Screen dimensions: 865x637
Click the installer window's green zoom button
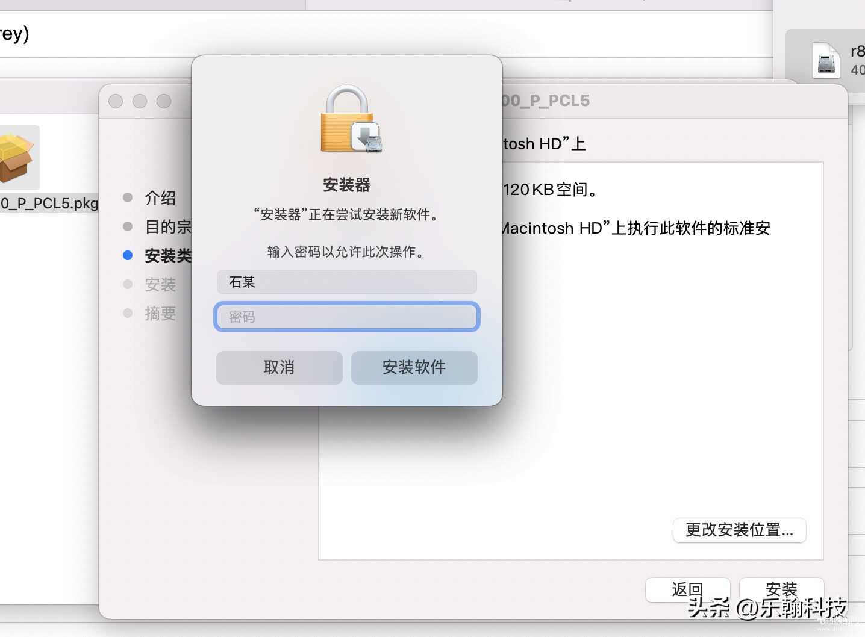(164, 101)
